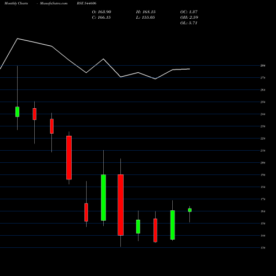Select the open value 'O: 163.90'
The image size is (276, 276).
[102, 12]
